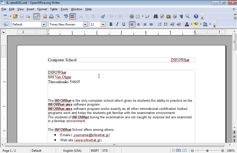Viewport: 237px width, 153px height.
Task: Click the New document icon
Action: coord(6,16)
